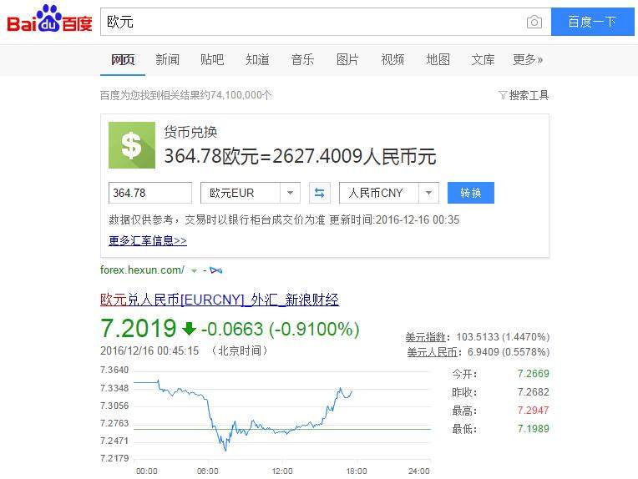Open camera image search icon
Viewport: 638px width, 479px height.
534,22
